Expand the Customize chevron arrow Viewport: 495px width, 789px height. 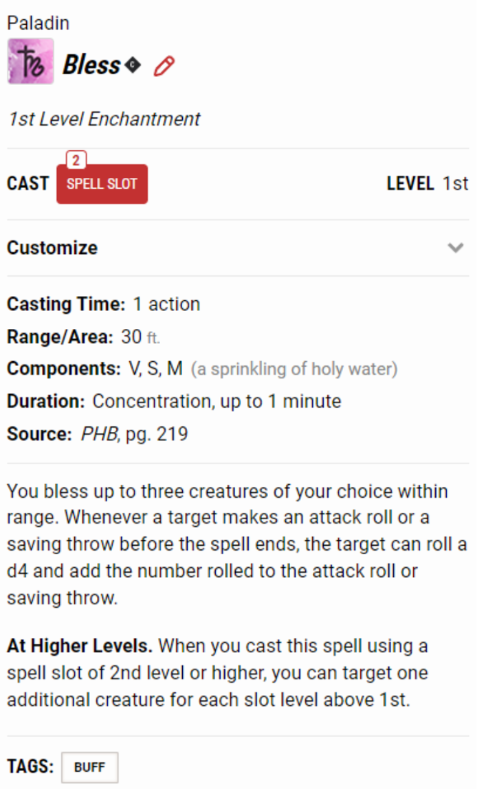click(455, 248)
